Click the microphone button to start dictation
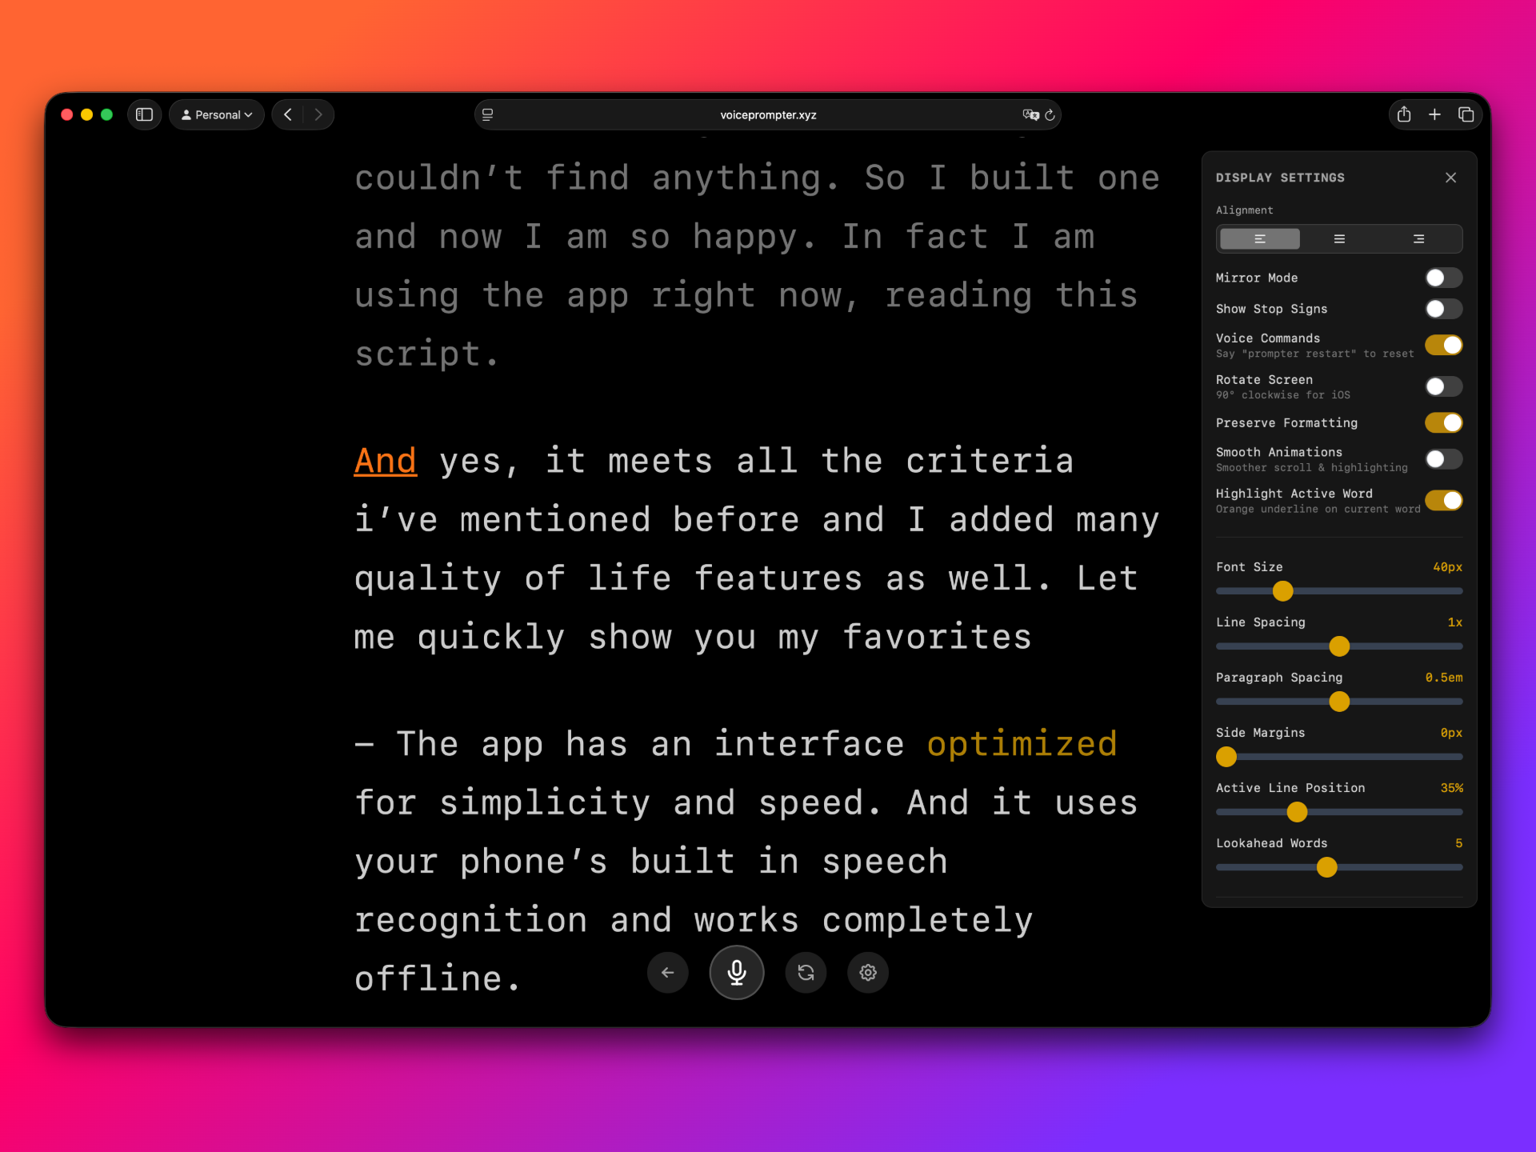The width and height of the screenshot is (1536, 1152). pyautogui.click(x=736, y=973)
